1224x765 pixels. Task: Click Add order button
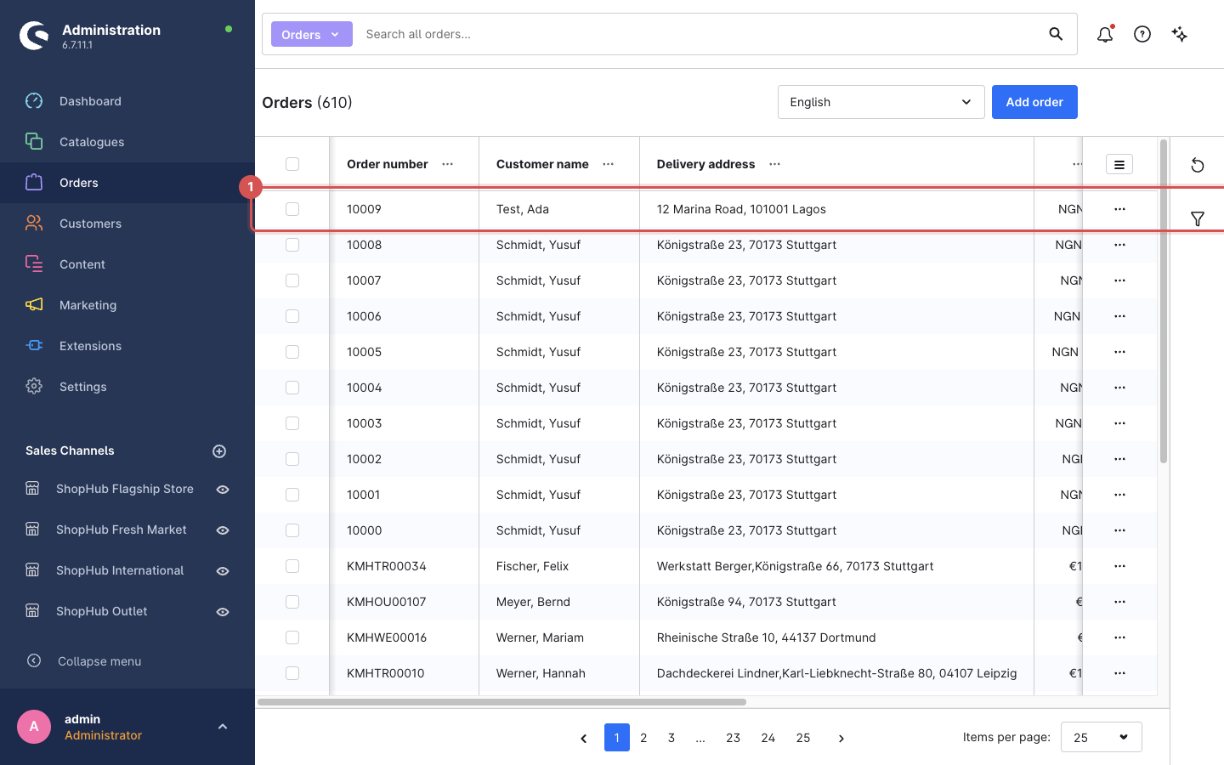[x=1034, y=102]
